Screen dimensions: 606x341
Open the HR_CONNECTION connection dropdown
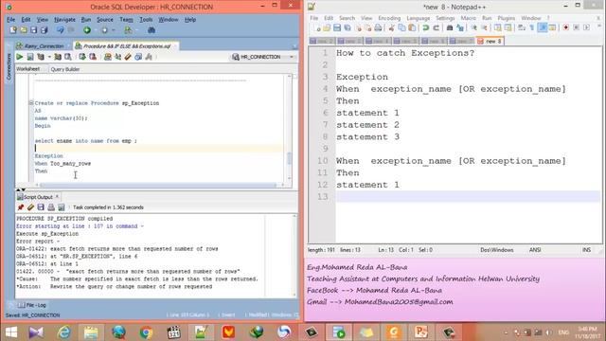[x=292, y=57]
